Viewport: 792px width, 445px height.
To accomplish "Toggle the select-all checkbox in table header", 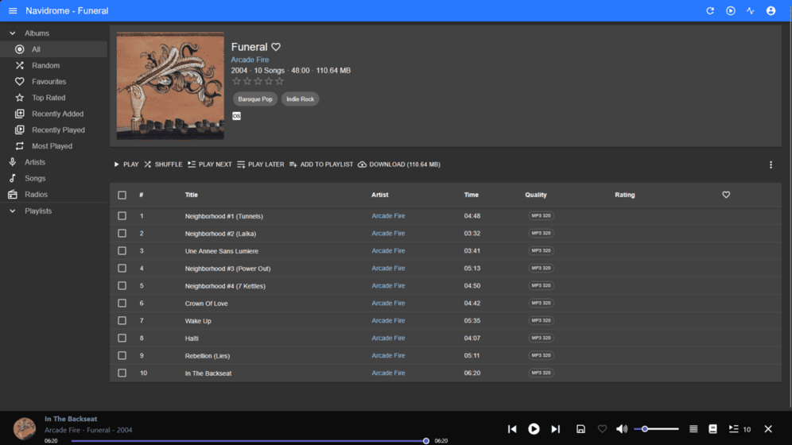I will (122, 195).
